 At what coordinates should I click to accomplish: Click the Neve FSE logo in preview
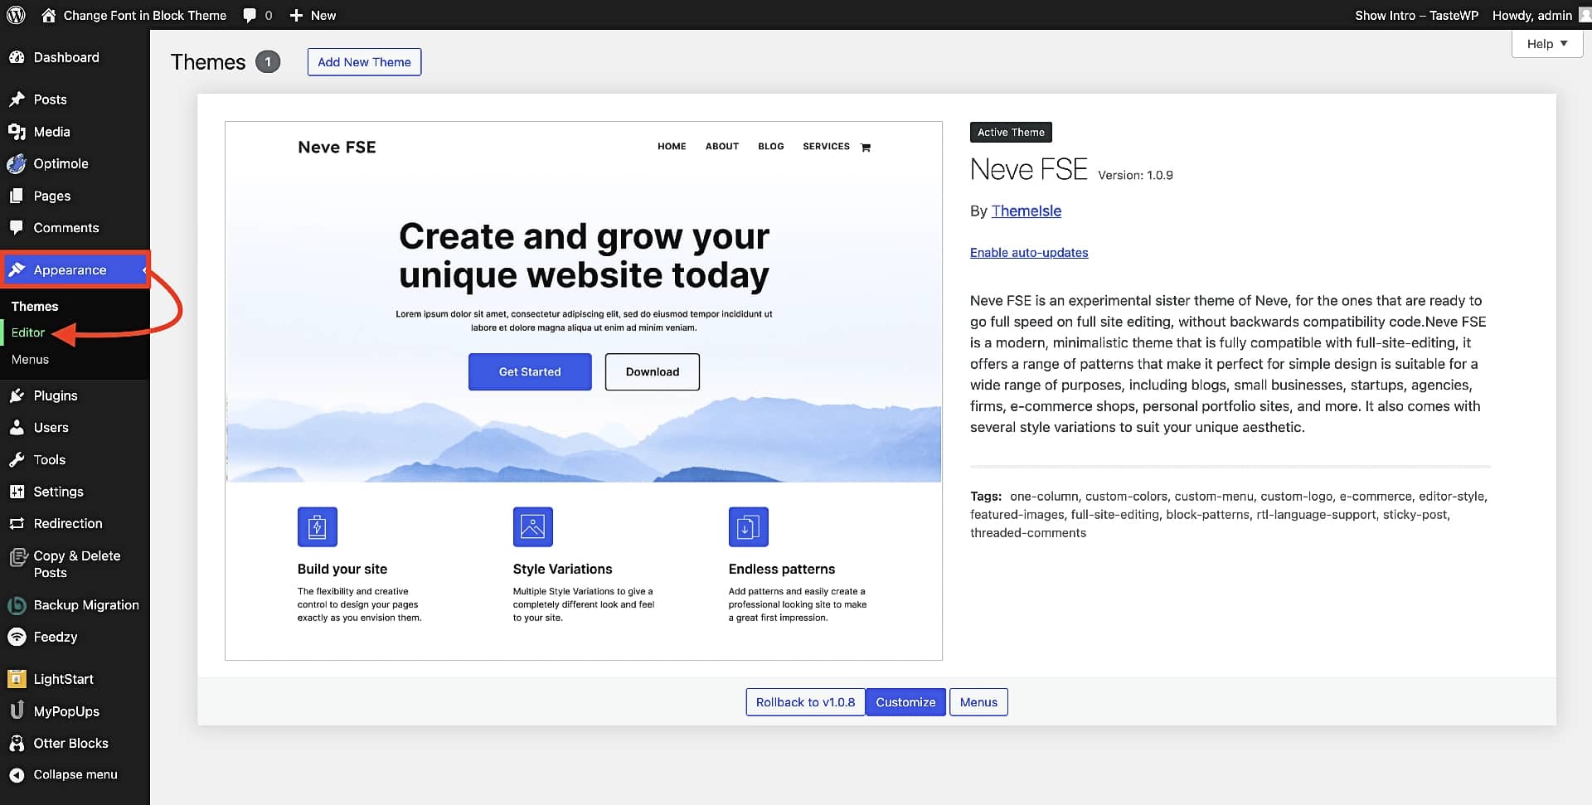click(337, 147)
